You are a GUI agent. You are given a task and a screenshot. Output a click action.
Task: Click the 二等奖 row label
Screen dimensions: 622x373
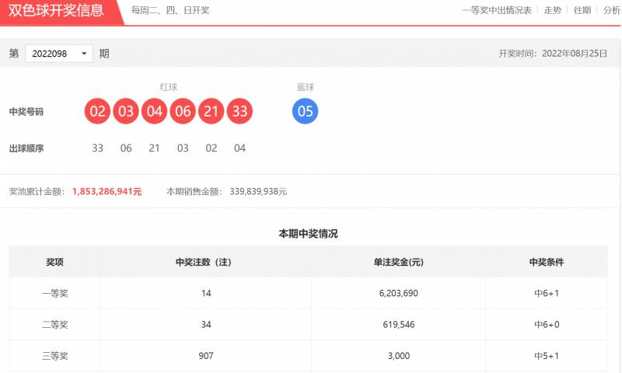click(55, 325)
